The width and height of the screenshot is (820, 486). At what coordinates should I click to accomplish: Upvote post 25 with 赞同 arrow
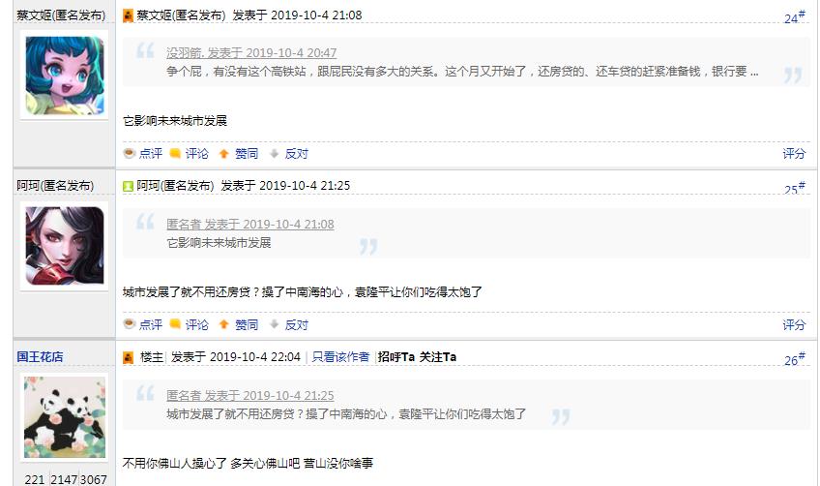tap(223, 324)
